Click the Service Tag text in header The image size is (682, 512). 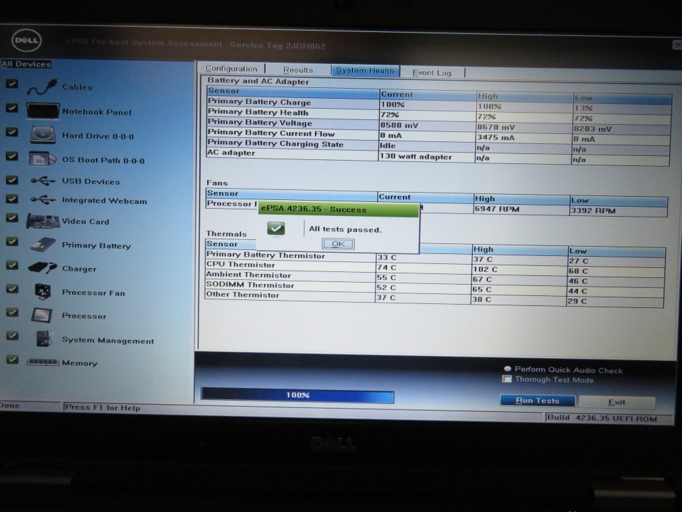tap(278, 45)
